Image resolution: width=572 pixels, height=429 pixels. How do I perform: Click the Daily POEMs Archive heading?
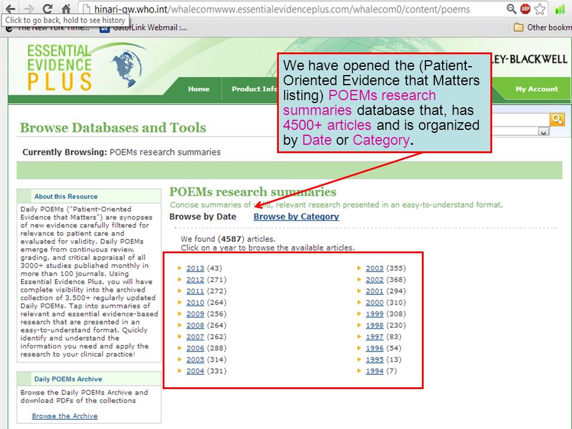(68, 379)
